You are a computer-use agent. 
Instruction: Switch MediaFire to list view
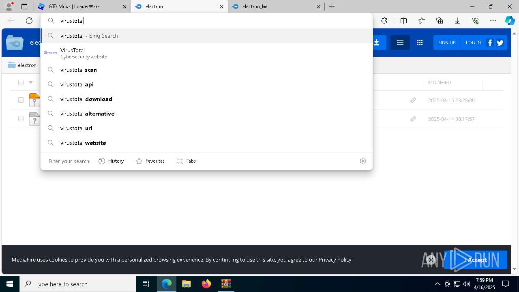400,43
